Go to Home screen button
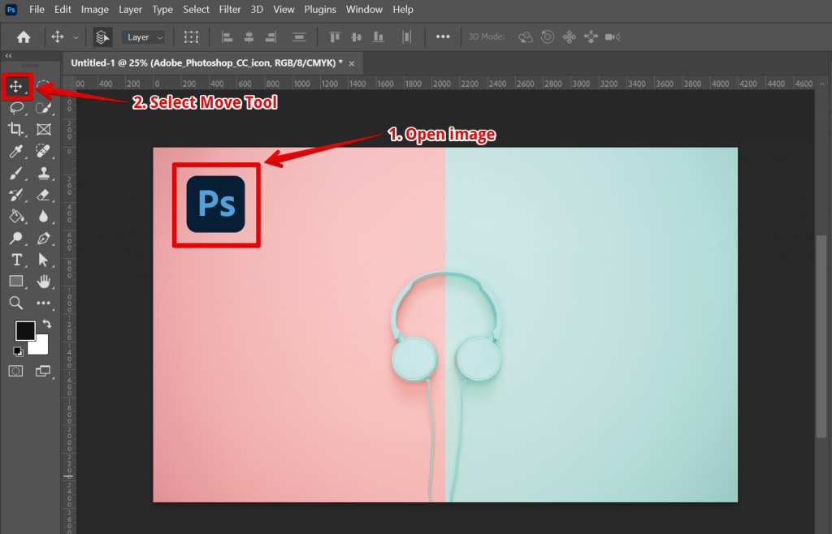Viewport: 832px width, 534px height. click(24, 37)
